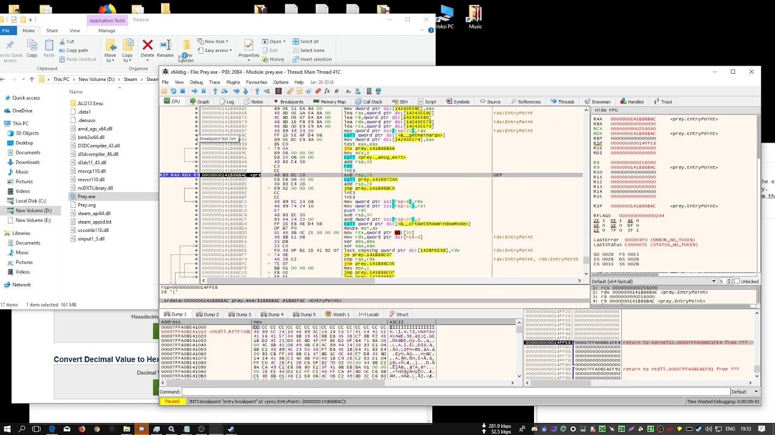Click the Run arrow icon in x64dbg toolbar
The image size is (775, 435).
pos(194,91)
